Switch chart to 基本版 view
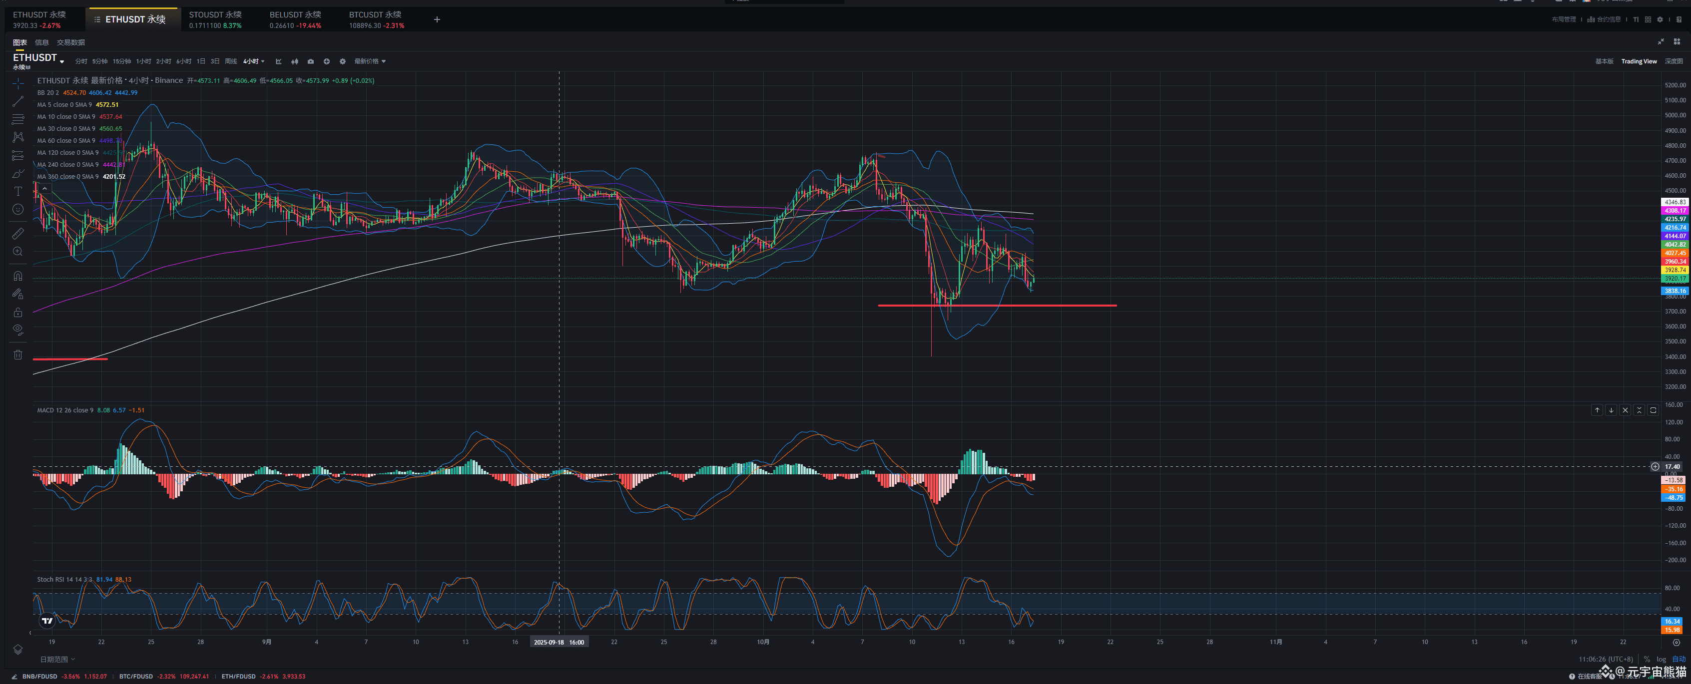Image resolution: width=1691 pixels, height=684 pixels. pos(1604,61)
